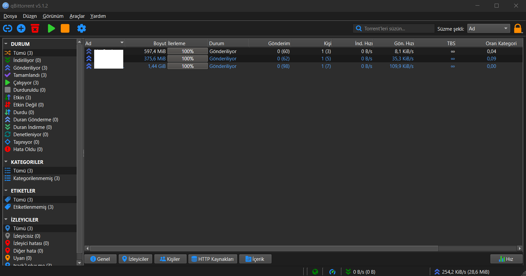The height and width of the screenshot is (276, 526).
Task: Click the alternative speed limits icon in status bar
Action: click(x=332, y=272)
